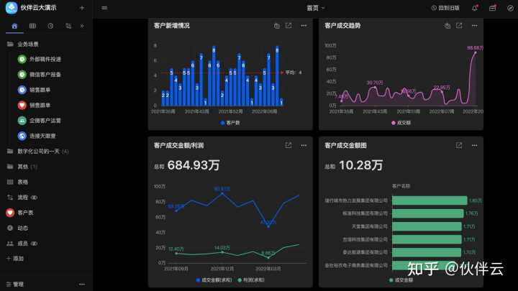Screen dimensions: 518x291
Task: Click the 684.93万 total value
Action: pos(194,165)
